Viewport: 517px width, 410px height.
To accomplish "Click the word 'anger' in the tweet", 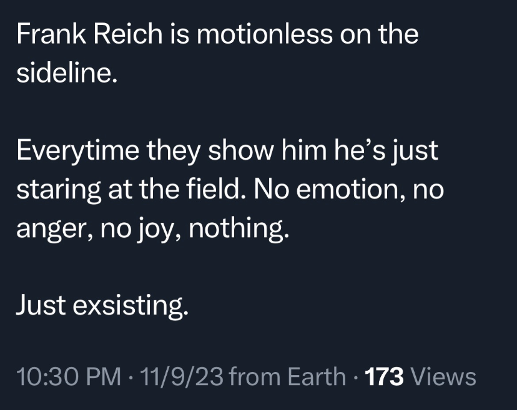I will 52,230.
